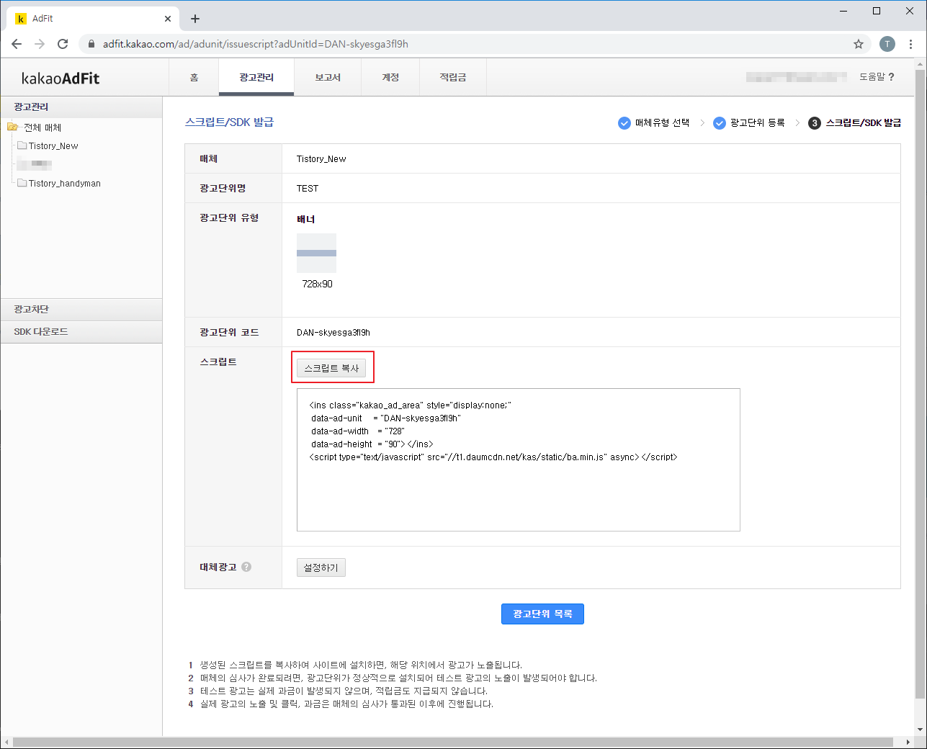Close the AdFit browser tab
The width and height of the screenshot is (927, 749).
click(168, 19)
